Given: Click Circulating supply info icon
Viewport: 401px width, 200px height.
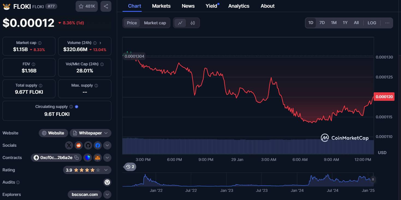Looking at the screenshot, I should click(x=71, y=107).
